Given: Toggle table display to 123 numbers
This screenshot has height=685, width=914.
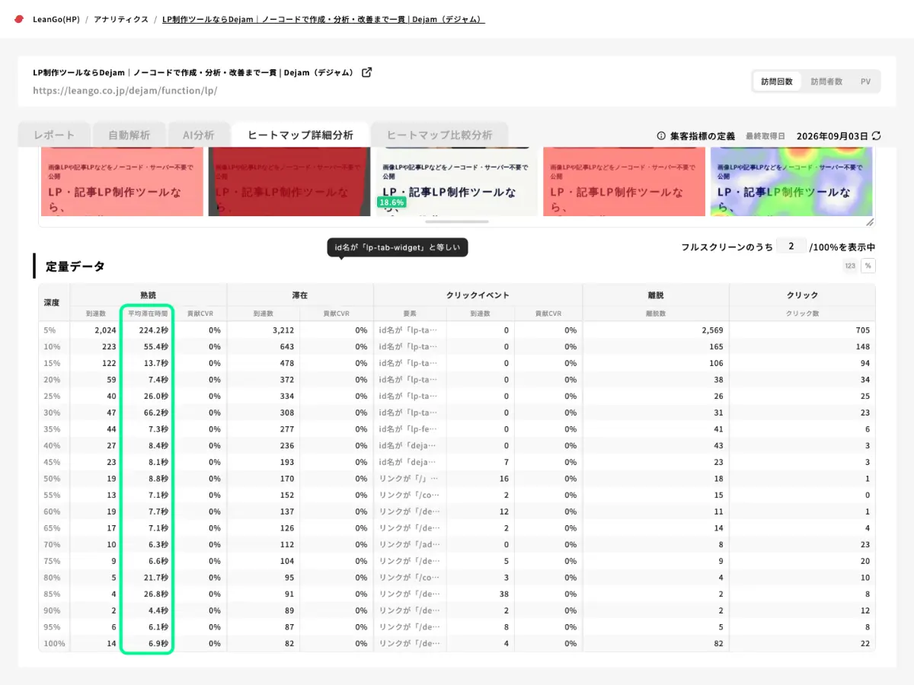Looking at the screenshot, I should coord(850,266).
